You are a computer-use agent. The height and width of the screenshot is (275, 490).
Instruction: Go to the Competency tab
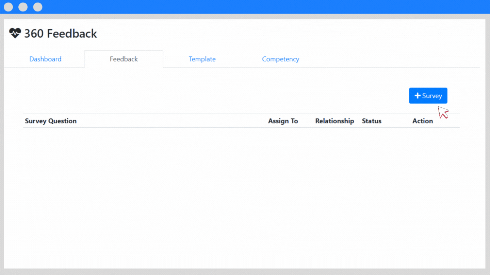click(x=280, y=59)
